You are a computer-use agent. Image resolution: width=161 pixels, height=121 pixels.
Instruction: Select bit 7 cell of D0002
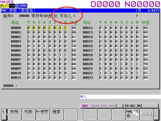pos(29,37)
